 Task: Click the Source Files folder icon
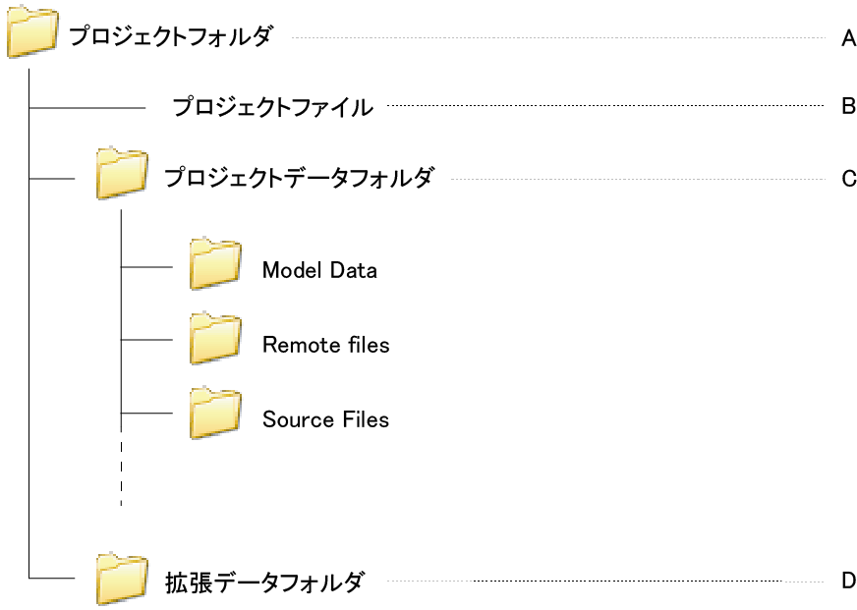tap(214, 414)
